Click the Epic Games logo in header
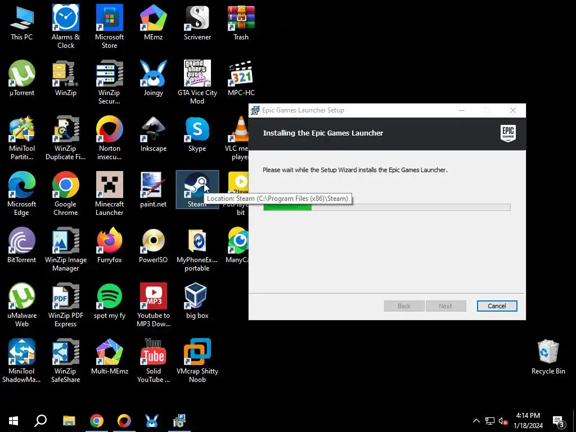 click(508, 133)
